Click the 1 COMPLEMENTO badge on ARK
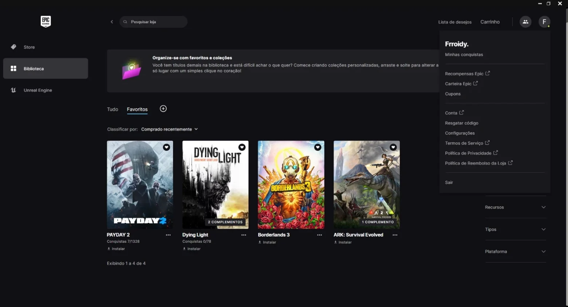The image size is (568, 307). tap(378, 222)
